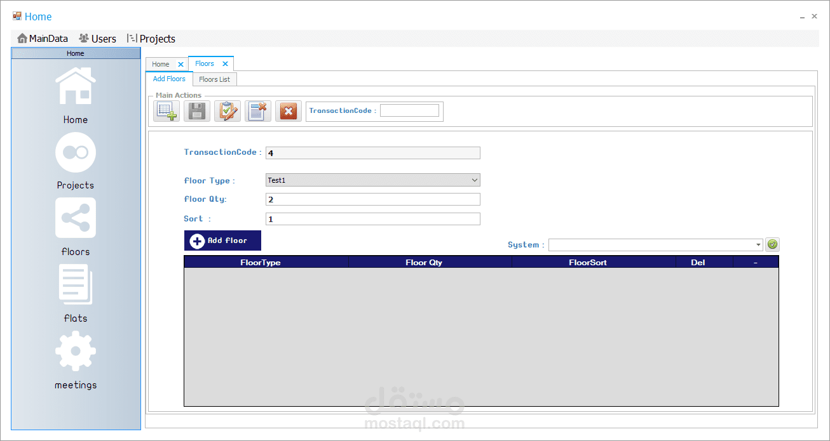Click the Add floor button
Viewport: 830px width, 441px height.
click(x=222, y=240)
